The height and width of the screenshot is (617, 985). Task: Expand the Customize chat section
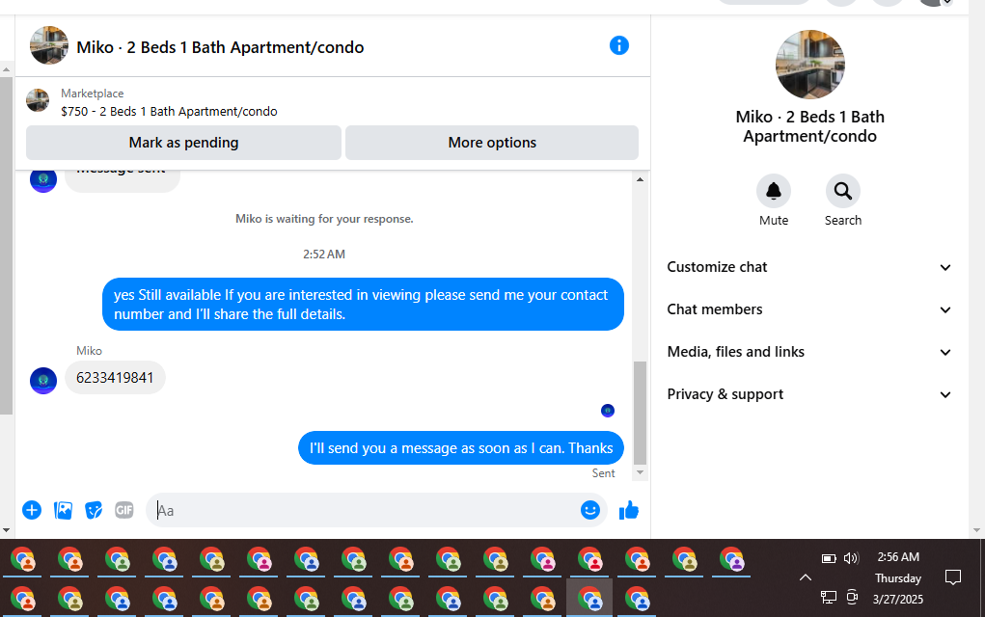coord(809,267)
